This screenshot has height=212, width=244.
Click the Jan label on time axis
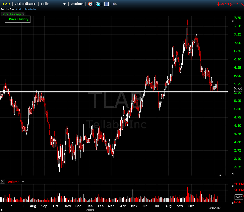pyautogui.click(x=90, y=206)
